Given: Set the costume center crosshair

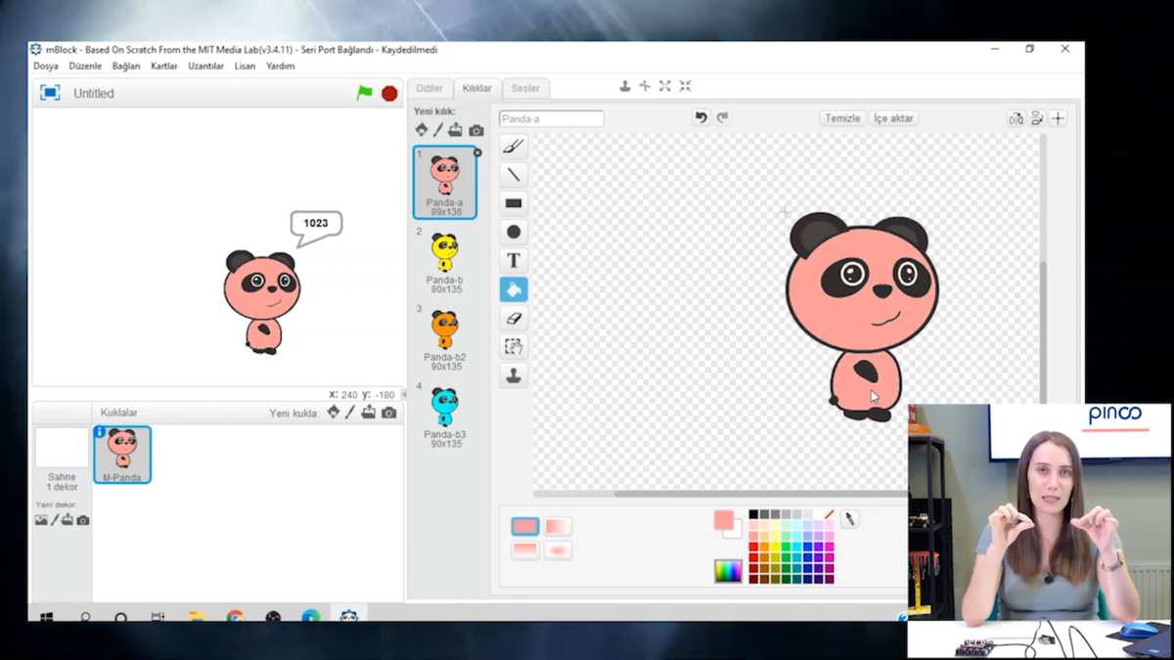Looking at the screenshot, I should point(1059,118).
